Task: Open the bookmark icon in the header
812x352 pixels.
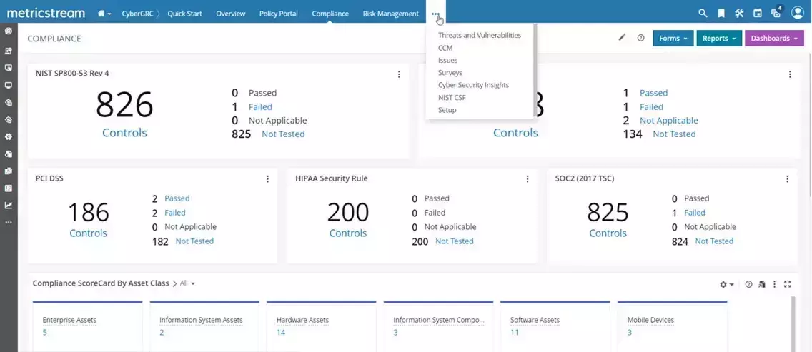Action: pyautogui.click(x=721, y=14)
